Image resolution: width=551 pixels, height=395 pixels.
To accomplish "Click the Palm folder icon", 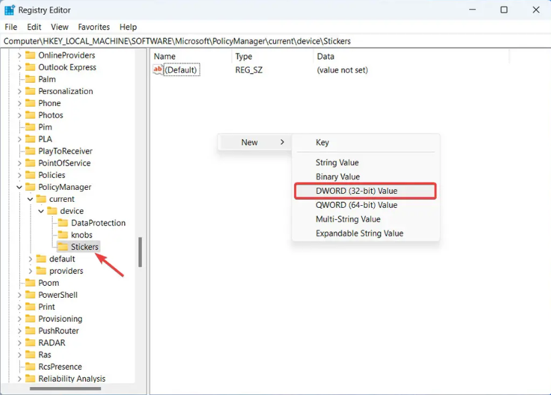I will coord(30,79).
